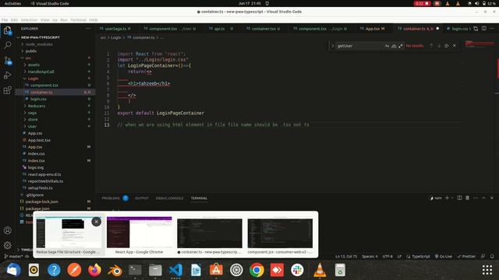This screenshot has width=499, height=280.
Task: Close the find widget
Action: tap(455, 46)
